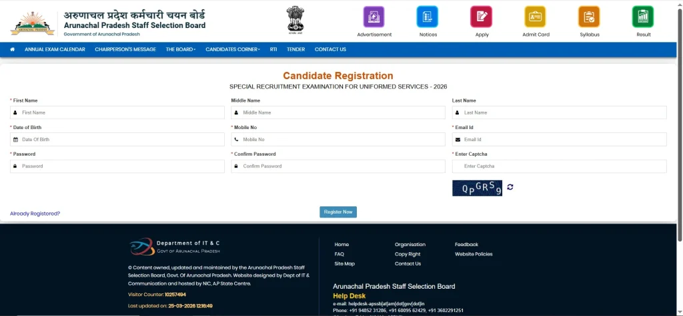The image size is (683, 316).
Task: Refresh the captcha image
Action: (510, 187)
